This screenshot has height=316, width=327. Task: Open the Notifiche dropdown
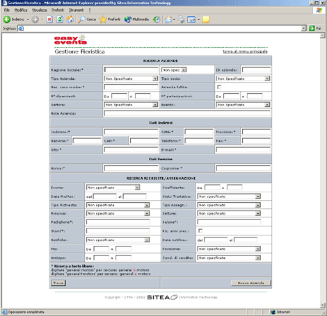[118, 240]
